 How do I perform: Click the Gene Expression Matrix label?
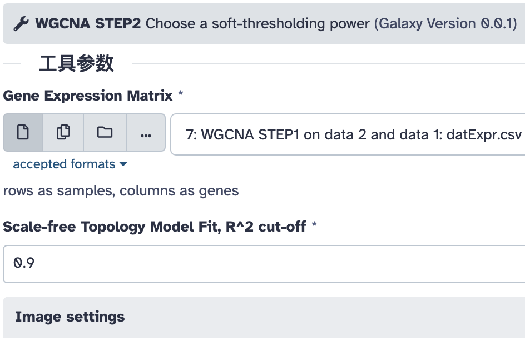pyautogui.click(x=88, y=96)
